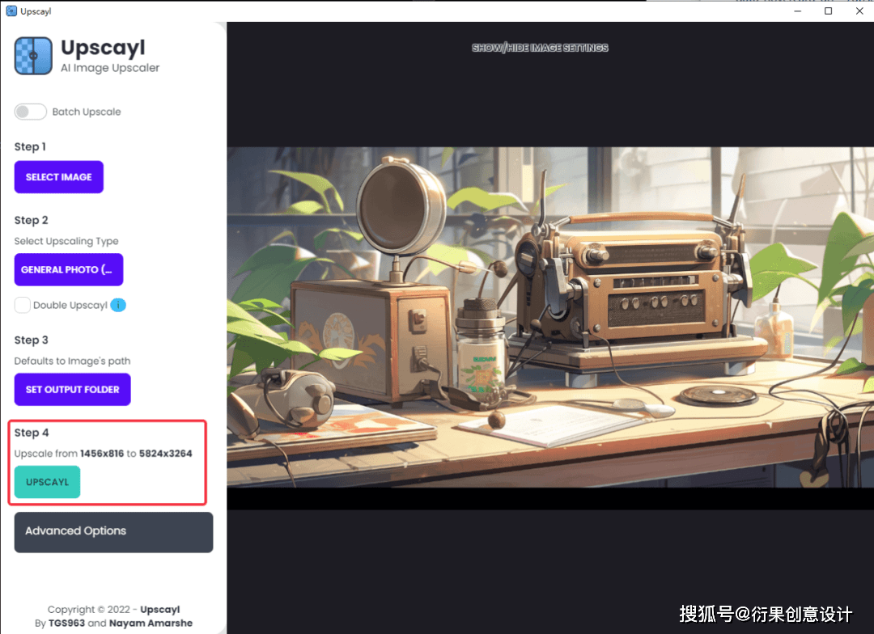Click the Select Image button
874x634 pixels.
pyautogui.click(x=59, y=177)
